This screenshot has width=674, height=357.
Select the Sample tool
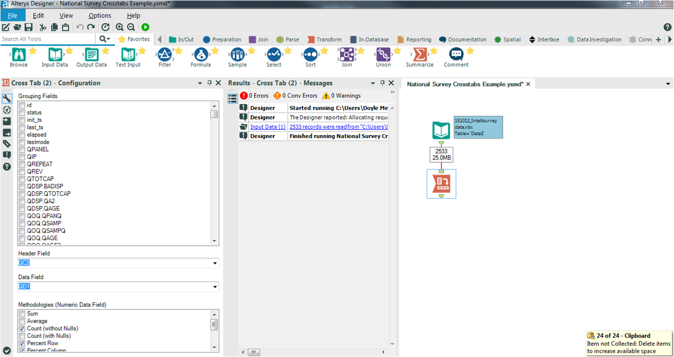pos(237,57)
